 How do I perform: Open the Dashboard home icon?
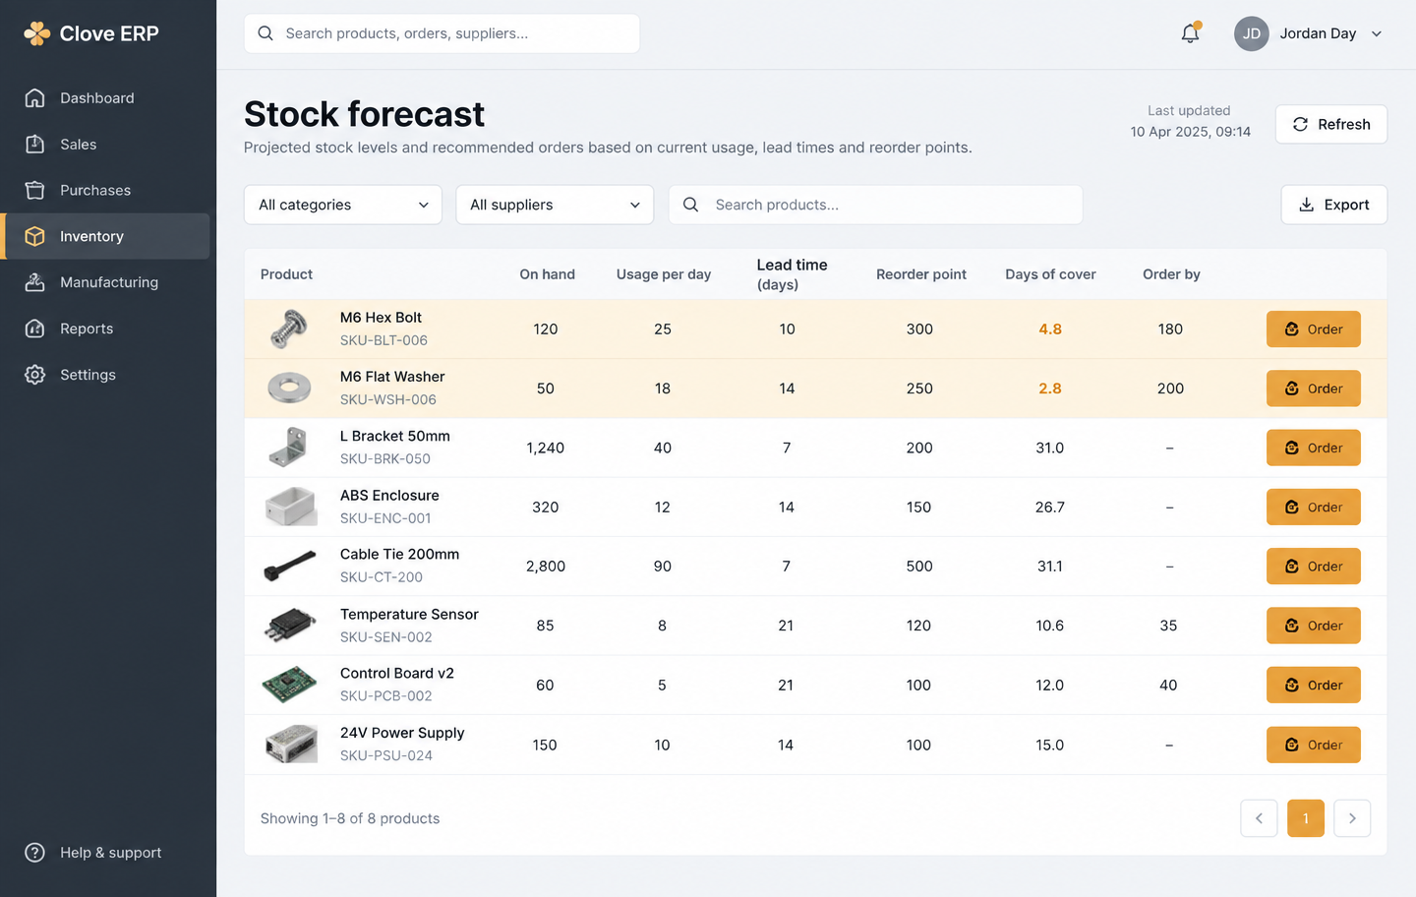(x=35, y=98)
